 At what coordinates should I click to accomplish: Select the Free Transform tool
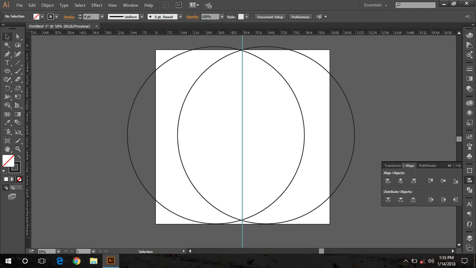pyautogui.click(x=18, y=97)
